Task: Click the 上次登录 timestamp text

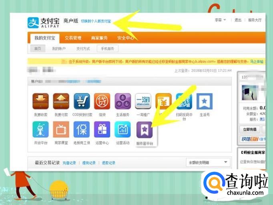Action: [x=203, y=71]
